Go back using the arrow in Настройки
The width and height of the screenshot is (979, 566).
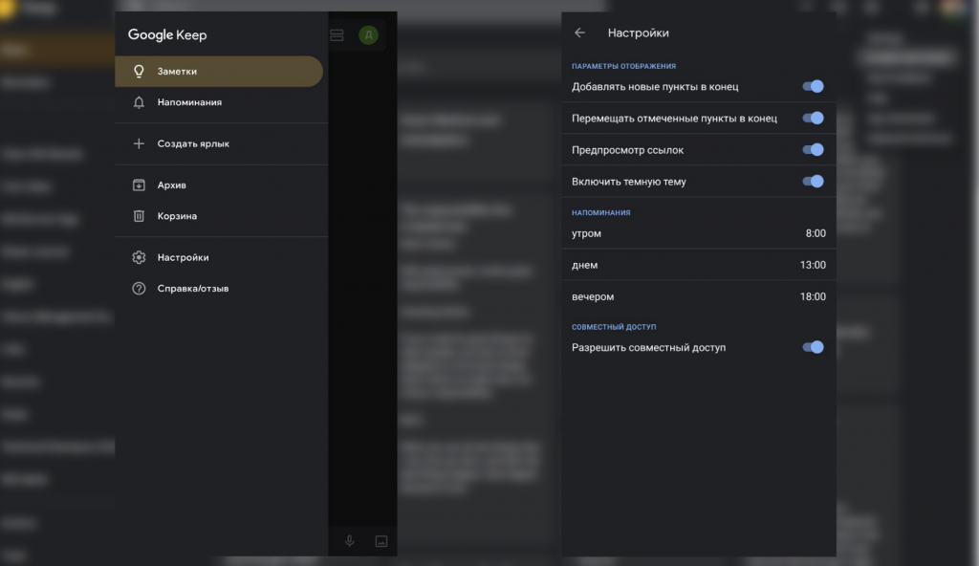click(x=580, y=33)
